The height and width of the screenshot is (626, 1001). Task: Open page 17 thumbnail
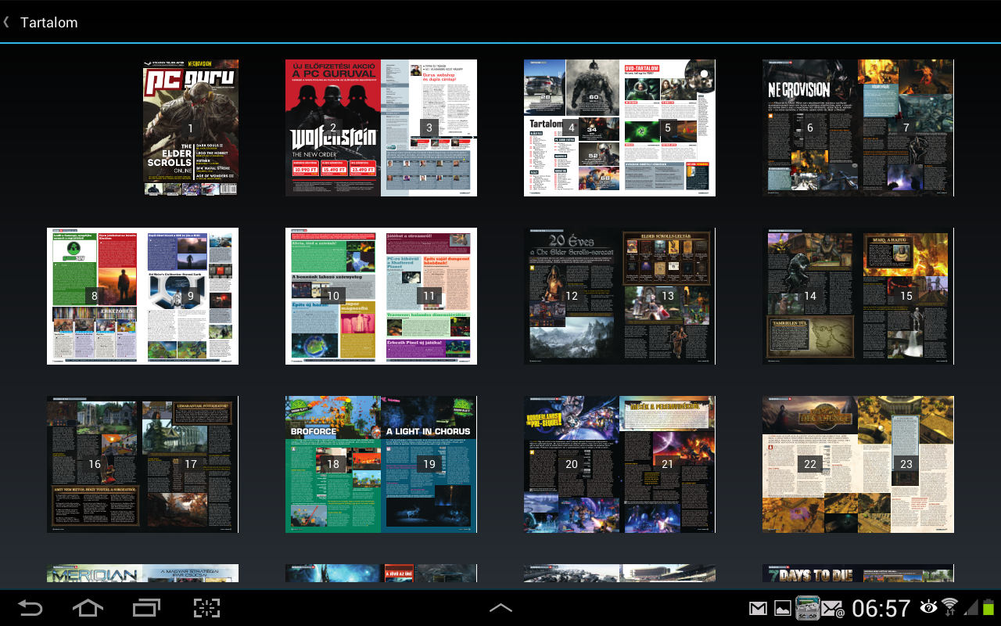[191, 464]
